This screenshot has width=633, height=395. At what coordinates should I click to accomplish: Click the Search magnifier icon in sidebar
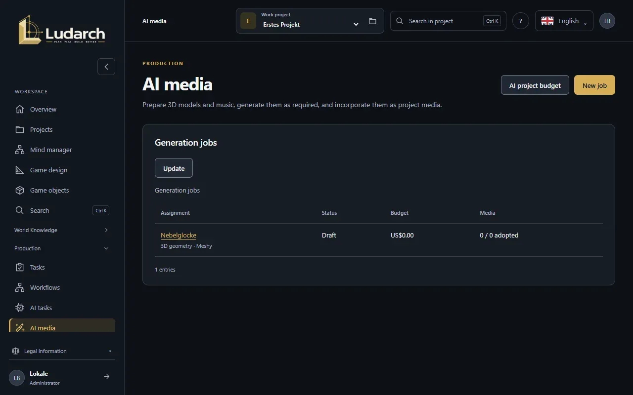point(20,210)
